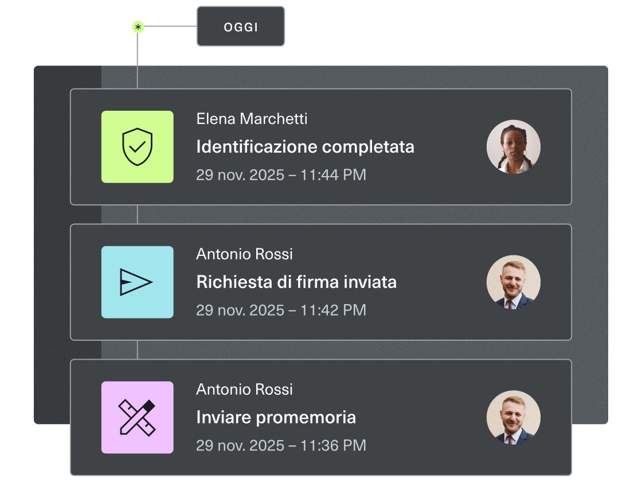Click the green asterisk timeline marker
Screen dimensions: 642x482
[x=138, y=26]
